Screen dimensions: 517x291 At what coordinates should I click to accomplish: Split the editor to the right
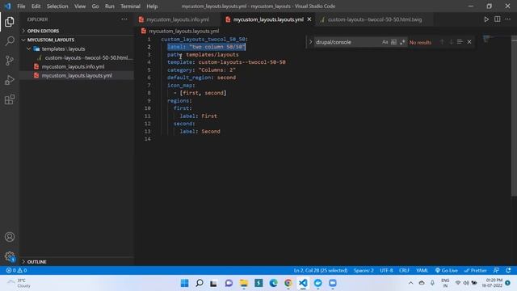pyautogui.click(x=498, y=19)
